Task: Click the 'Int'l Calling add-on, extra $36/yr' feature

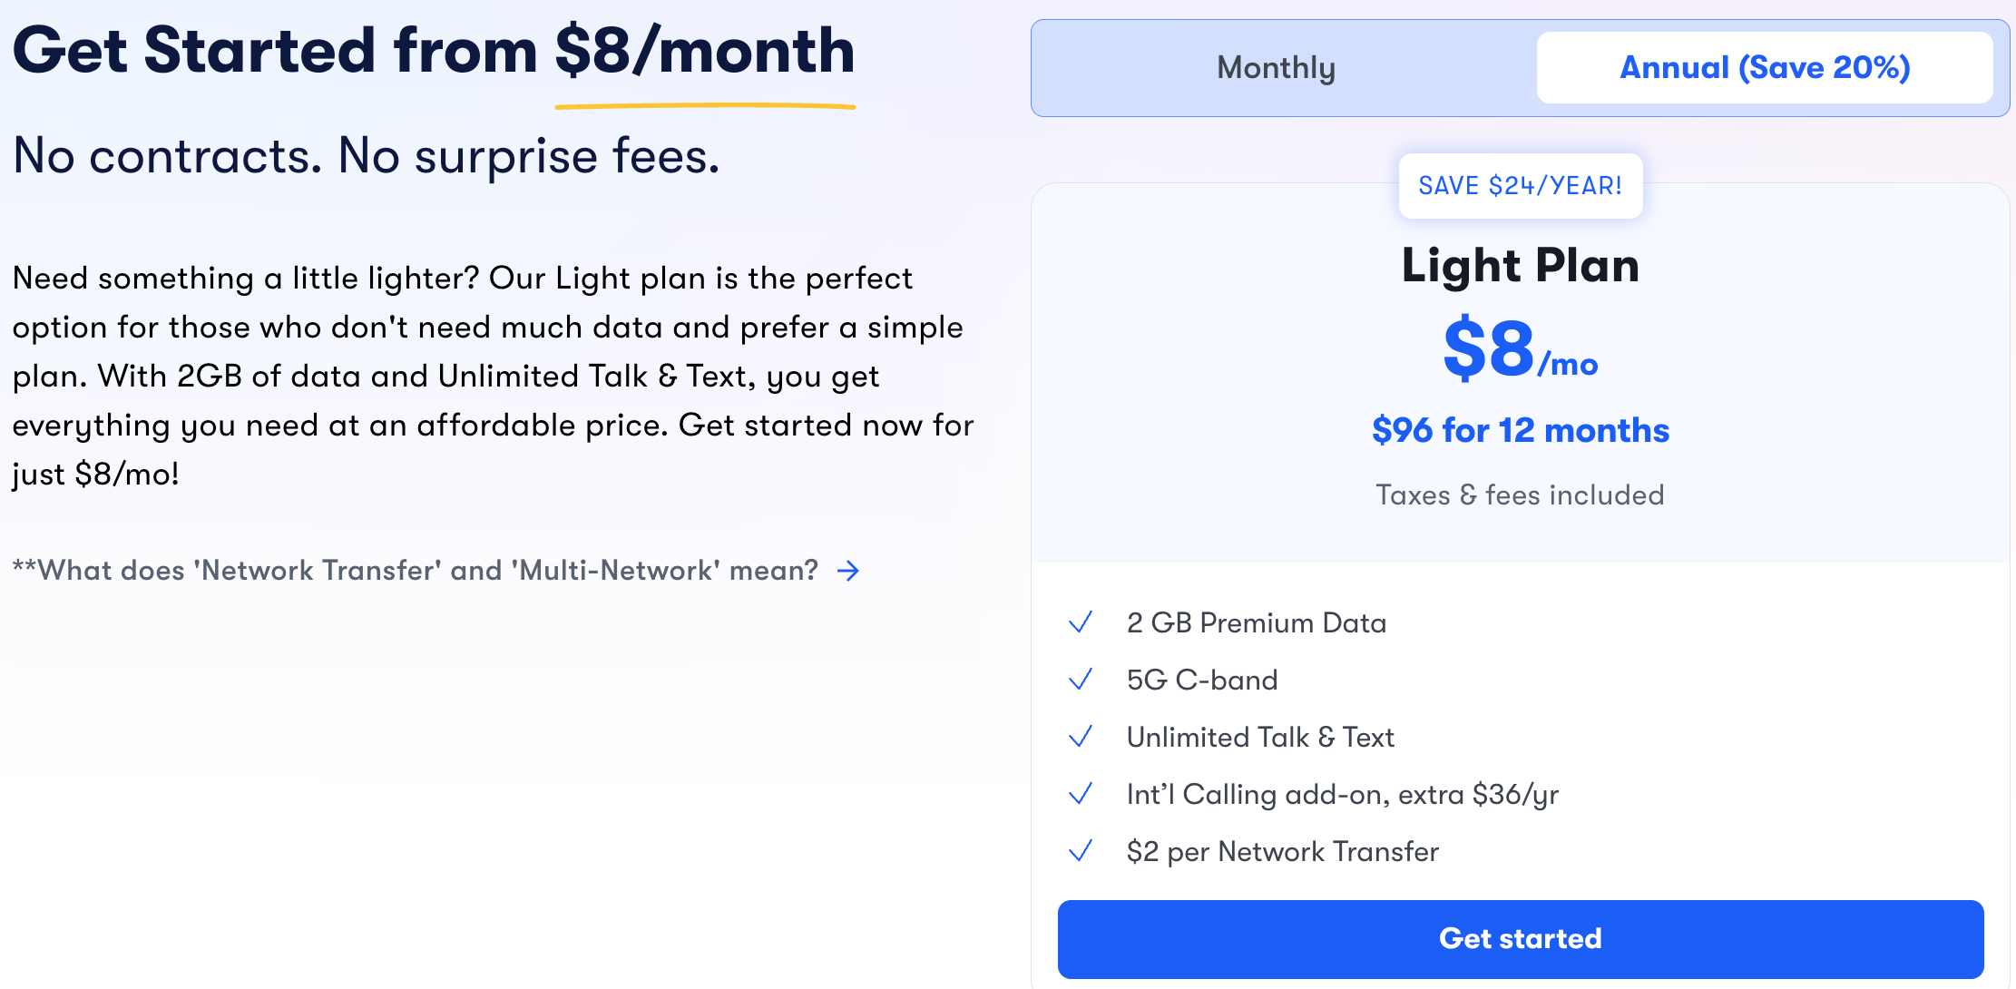Action: click(1342, 794)
